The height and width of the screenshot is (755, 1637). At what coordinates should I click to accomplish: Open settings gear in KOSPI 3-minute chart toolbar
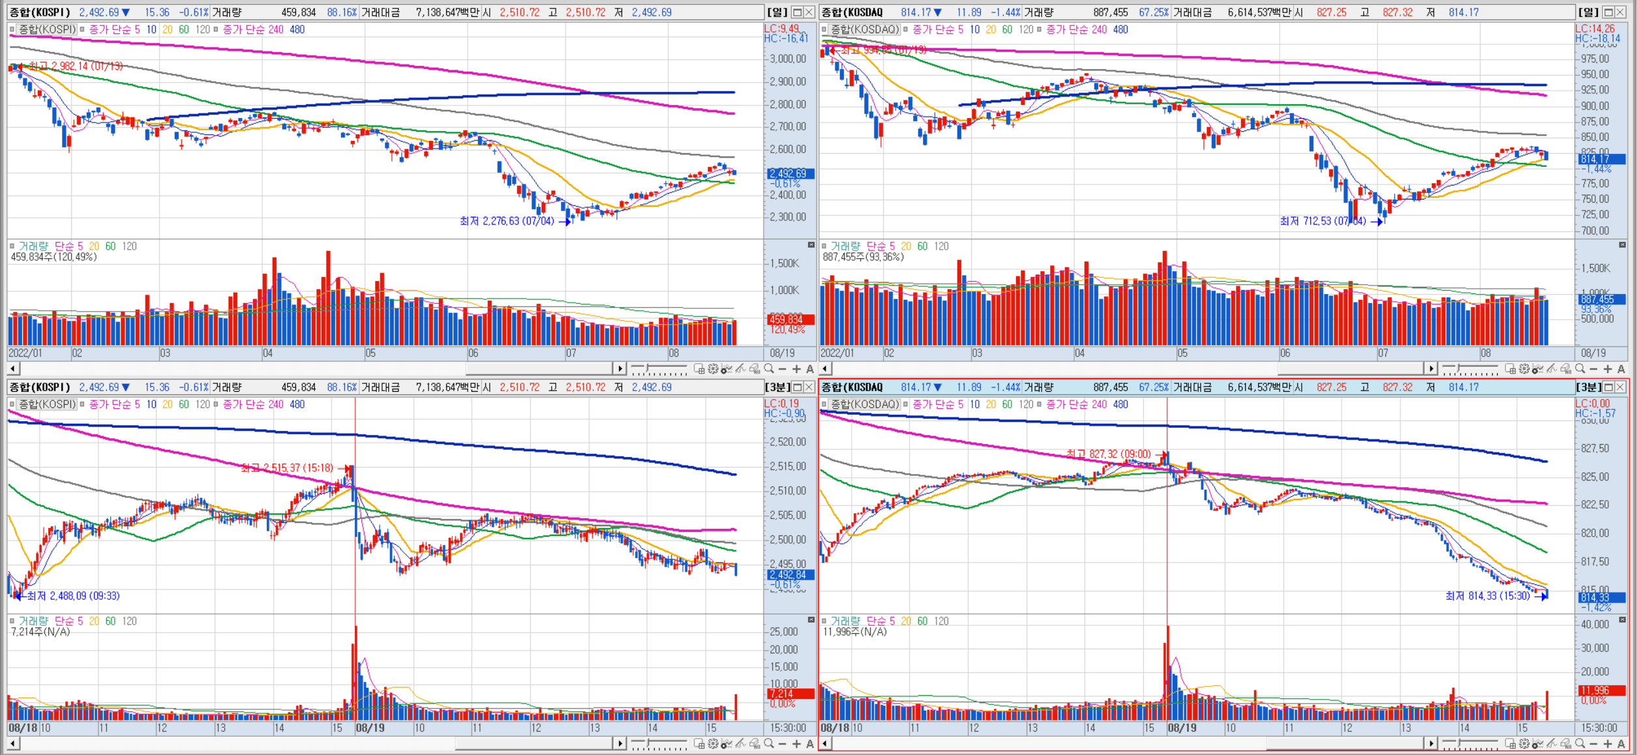coord(713,743)
